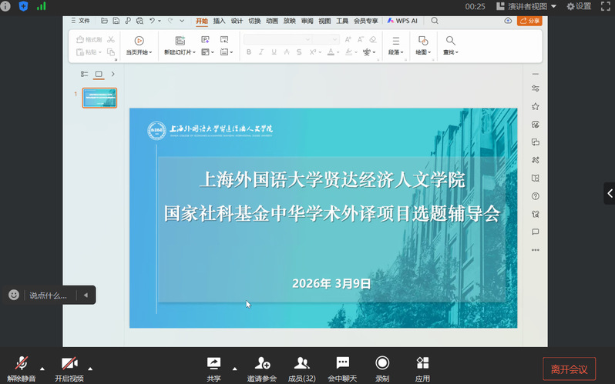Toggle Bold formatting (B)
Viewport: 615px width, 384px height.
click(249, 52)
